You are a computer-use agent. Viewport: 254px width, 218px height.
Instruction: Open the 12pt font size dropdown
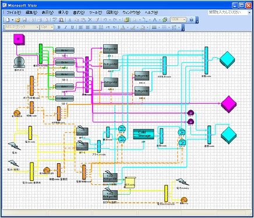[x=52, y=27]
